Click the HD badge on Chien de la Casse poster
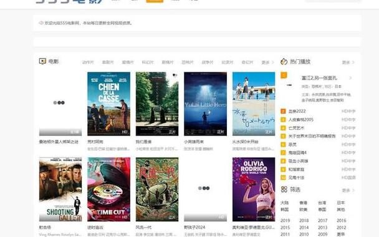The width and height of the screenshot is (379, 237). [125, 132]
